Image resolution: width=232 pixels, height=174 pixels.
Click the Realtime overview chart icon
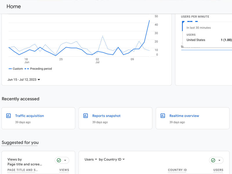pyautogui.click(x=163, y=116)
